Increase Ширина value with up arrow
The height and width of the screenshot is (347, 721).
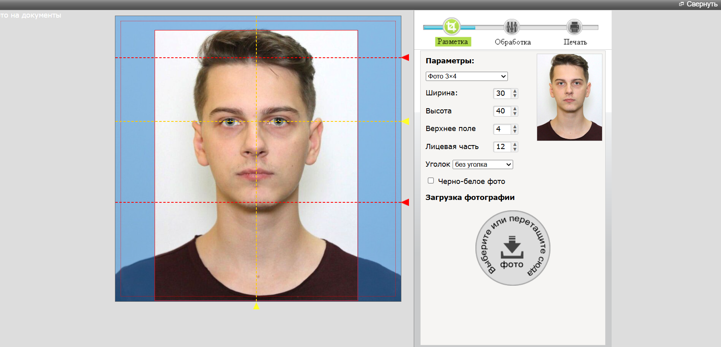point(515,91)
